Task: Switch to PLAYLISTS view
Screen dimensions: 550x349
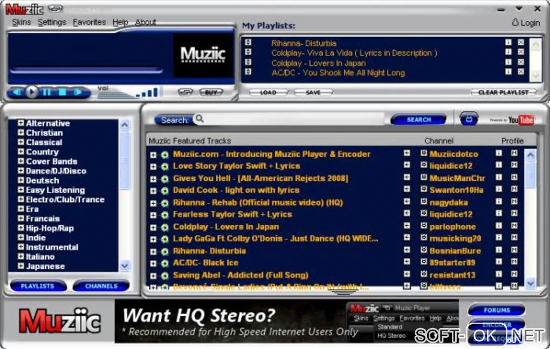Action: pos(38,286)
